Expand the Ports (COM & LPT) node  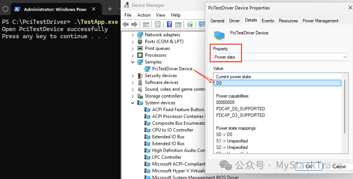pos(132,42)
